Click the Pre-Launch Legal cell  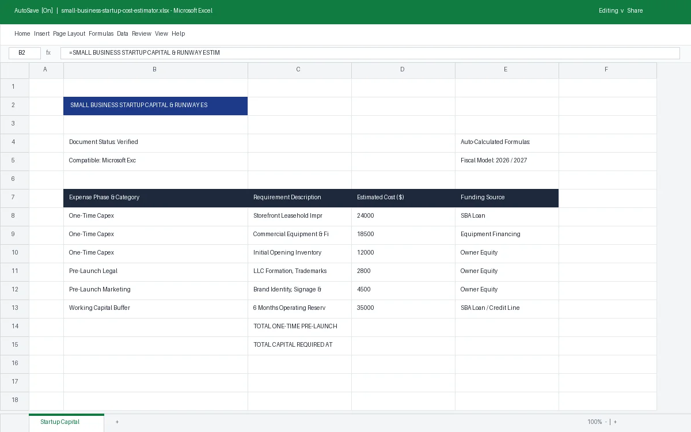155,272
